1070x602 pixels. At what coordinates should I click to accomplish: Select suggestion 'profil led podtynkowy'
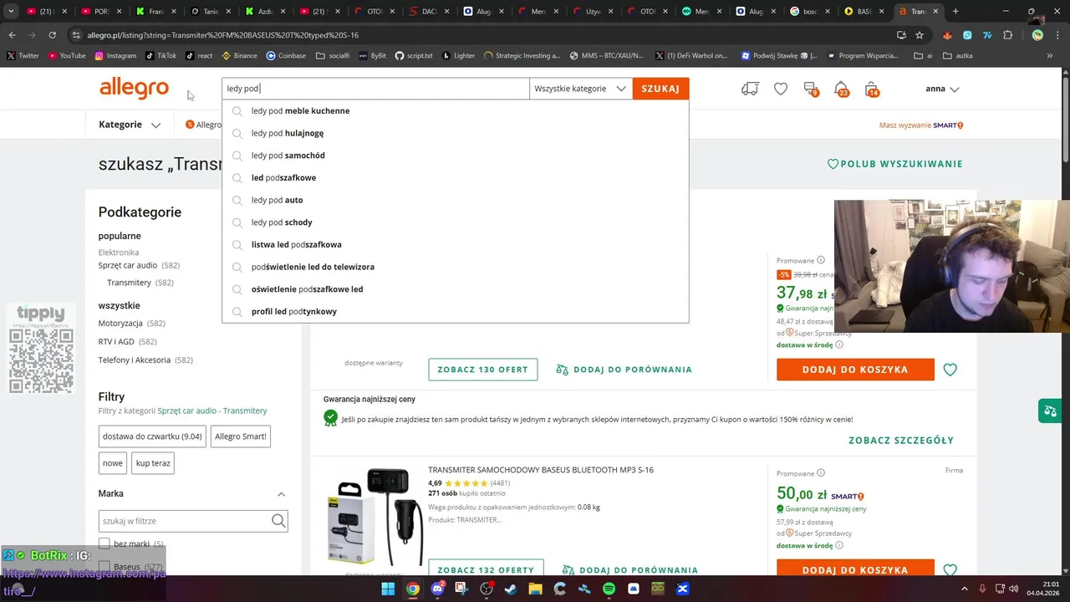(x=455, y=311)
